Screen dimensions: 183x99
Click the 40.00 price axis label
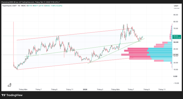[x=176, y=49]
